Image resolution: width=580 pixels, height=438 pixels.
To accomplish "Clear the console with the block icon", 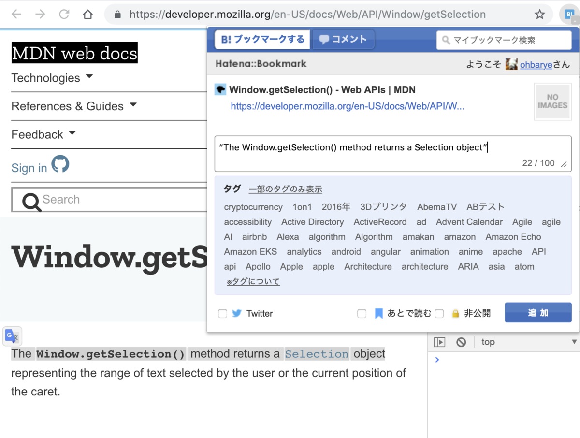I will coord(461,342).
